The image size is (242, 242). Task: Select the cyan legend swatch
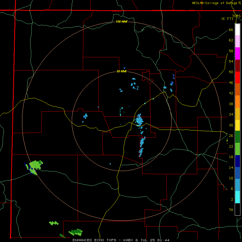(237, 197)
